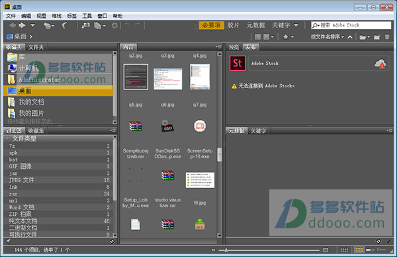Open the 工具 menu
Viewport: 397px width, 257px height.
point(87,16)
